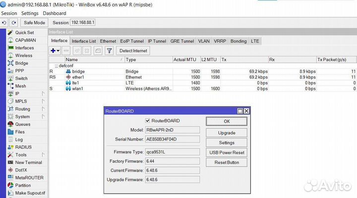The width and height of the screenshot is (357, 198).
Task: Expand the MPLS submenu
Action: tap(43, 101)
